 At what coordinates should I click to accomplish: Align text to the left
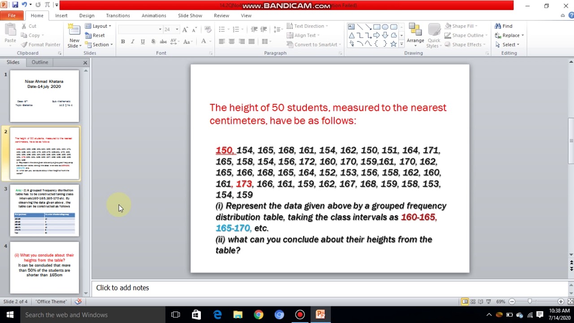point(222,42)
